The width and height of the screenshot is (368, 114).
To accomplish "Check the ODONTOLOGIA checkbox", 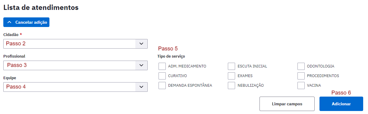I will 301,66.
